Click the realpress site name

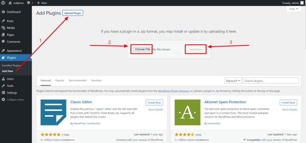(19, 3)
